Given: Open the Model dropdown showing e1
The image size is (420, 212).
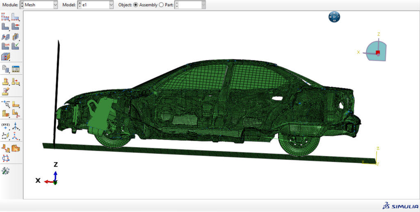Looking at the screenshot, I should (111, 5).
